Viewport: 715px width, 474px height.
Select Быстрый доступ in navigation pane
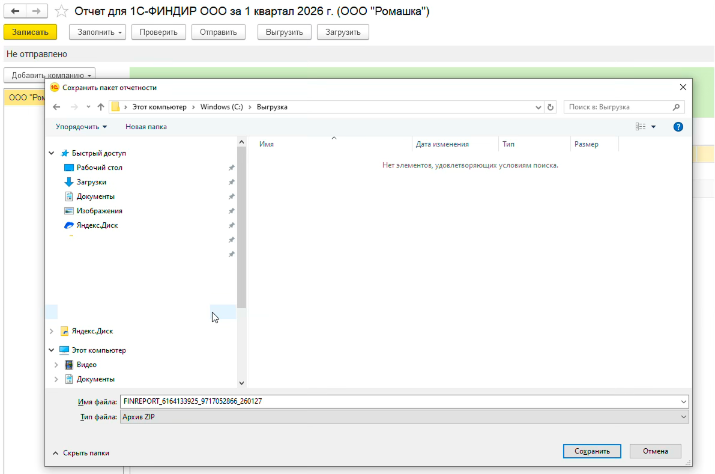point(98,153)
